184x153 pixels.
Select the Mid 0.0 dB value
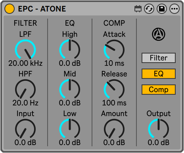coord(70,103)
